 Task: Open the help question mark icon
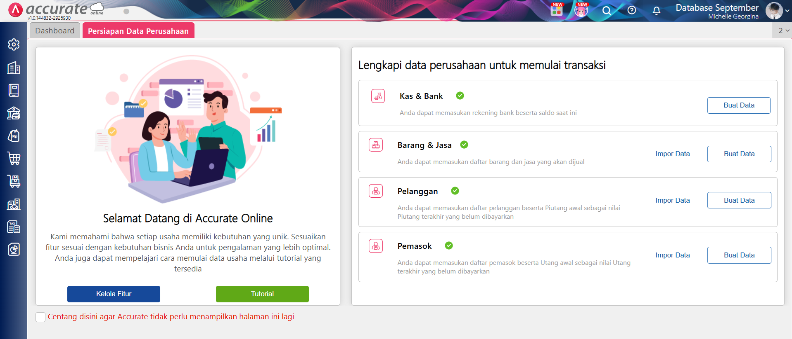631,10
